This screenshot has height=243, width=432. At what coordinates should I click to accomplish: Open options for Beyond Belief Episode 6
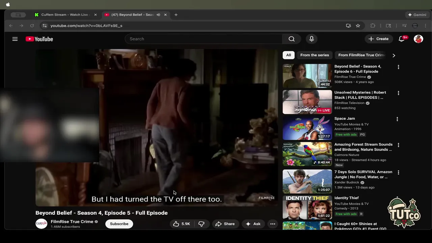tap(398, 67)
